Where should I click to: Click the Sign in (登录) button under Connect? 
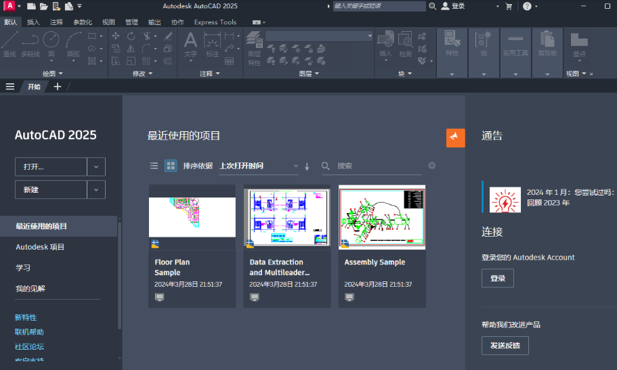497,278
